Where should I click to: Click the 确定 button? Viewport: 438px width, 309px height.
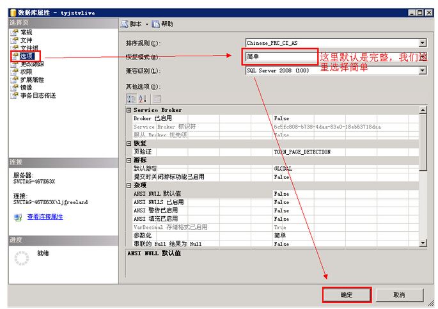click(346, 295)
